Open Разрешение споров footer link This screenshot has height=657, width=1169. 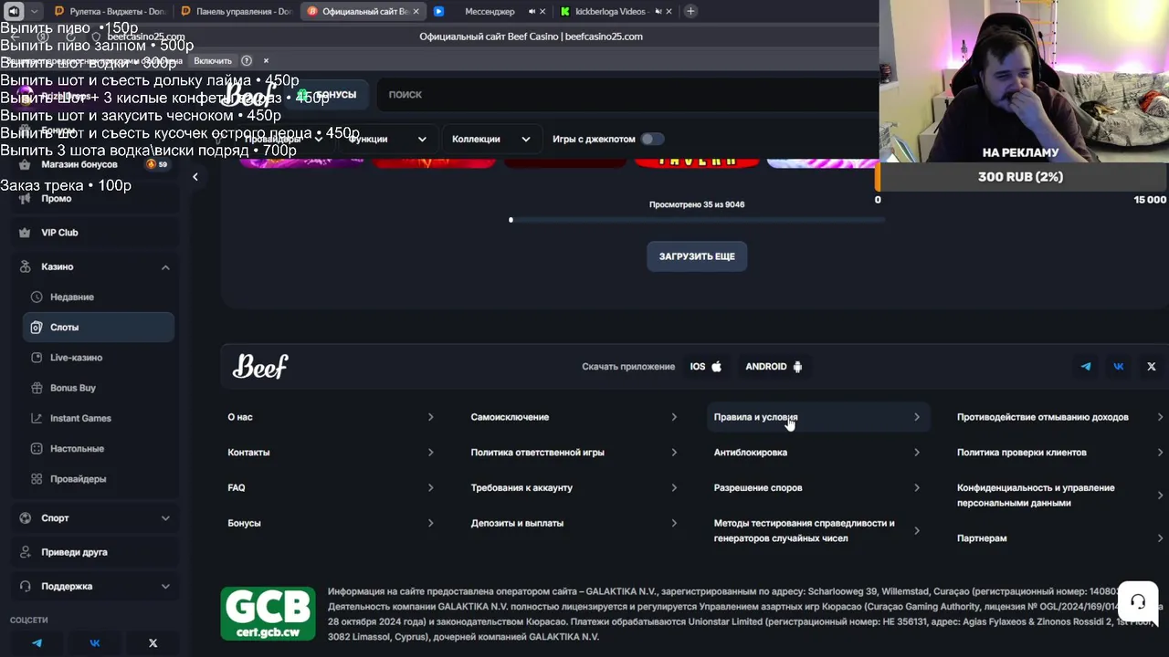tap(817, 487)
